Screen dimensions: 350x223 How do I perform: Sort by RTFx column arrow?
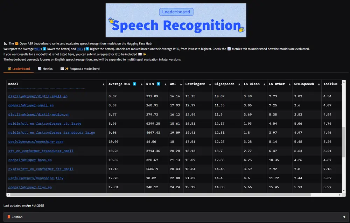[x=165, y=84]
